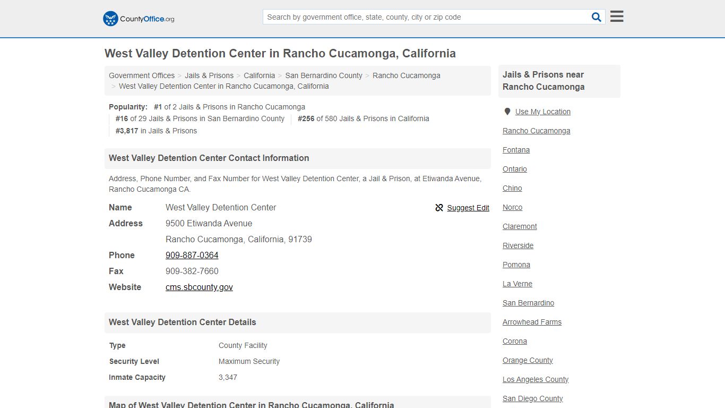Call phone number 909-887-0364

pyautogui.click(x=192, y=255)
